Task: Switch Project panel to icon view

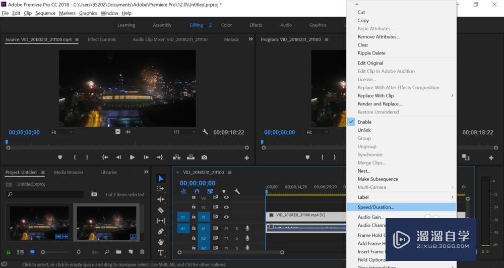Action: click(x=32, y=252)
